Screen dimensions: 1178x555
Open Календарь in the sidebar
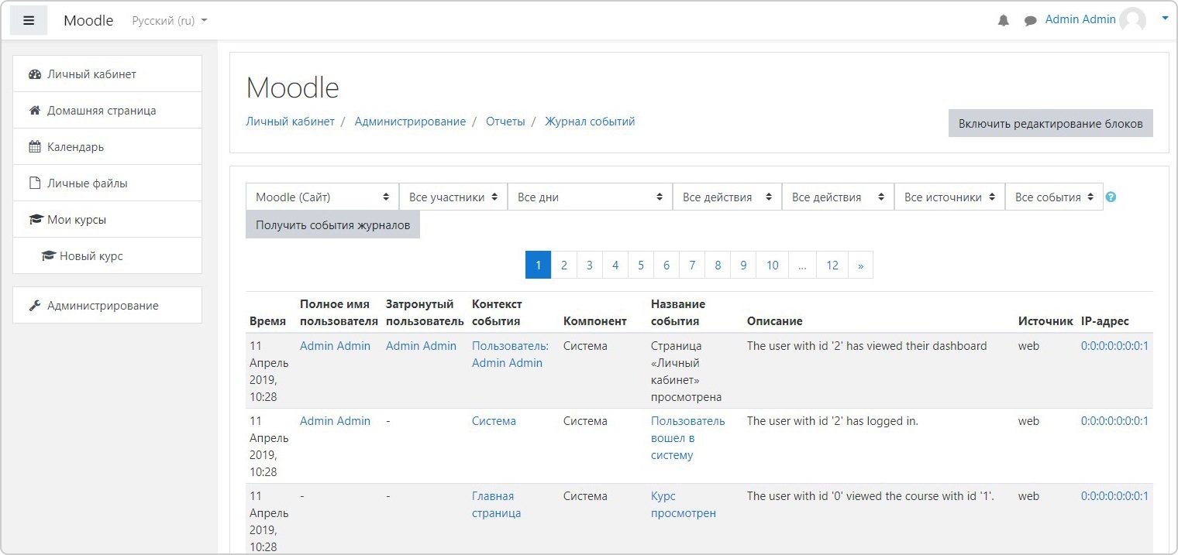75,147
